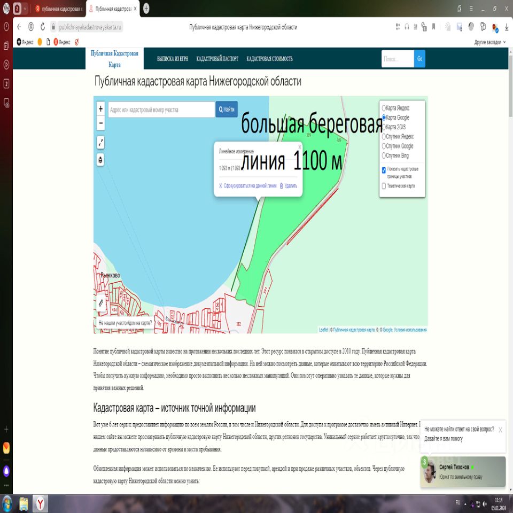Open the read-aloud headphones icon
This screenshot has width=513, height=513.
click(407, 27)
